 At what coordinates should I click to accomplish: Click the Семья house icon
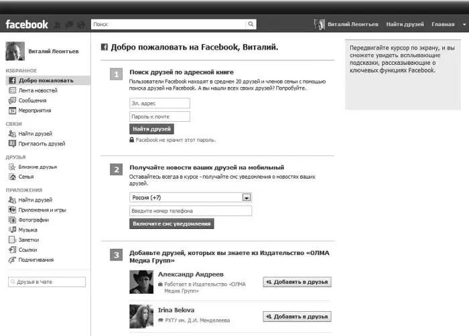click(x=12, y=177)
